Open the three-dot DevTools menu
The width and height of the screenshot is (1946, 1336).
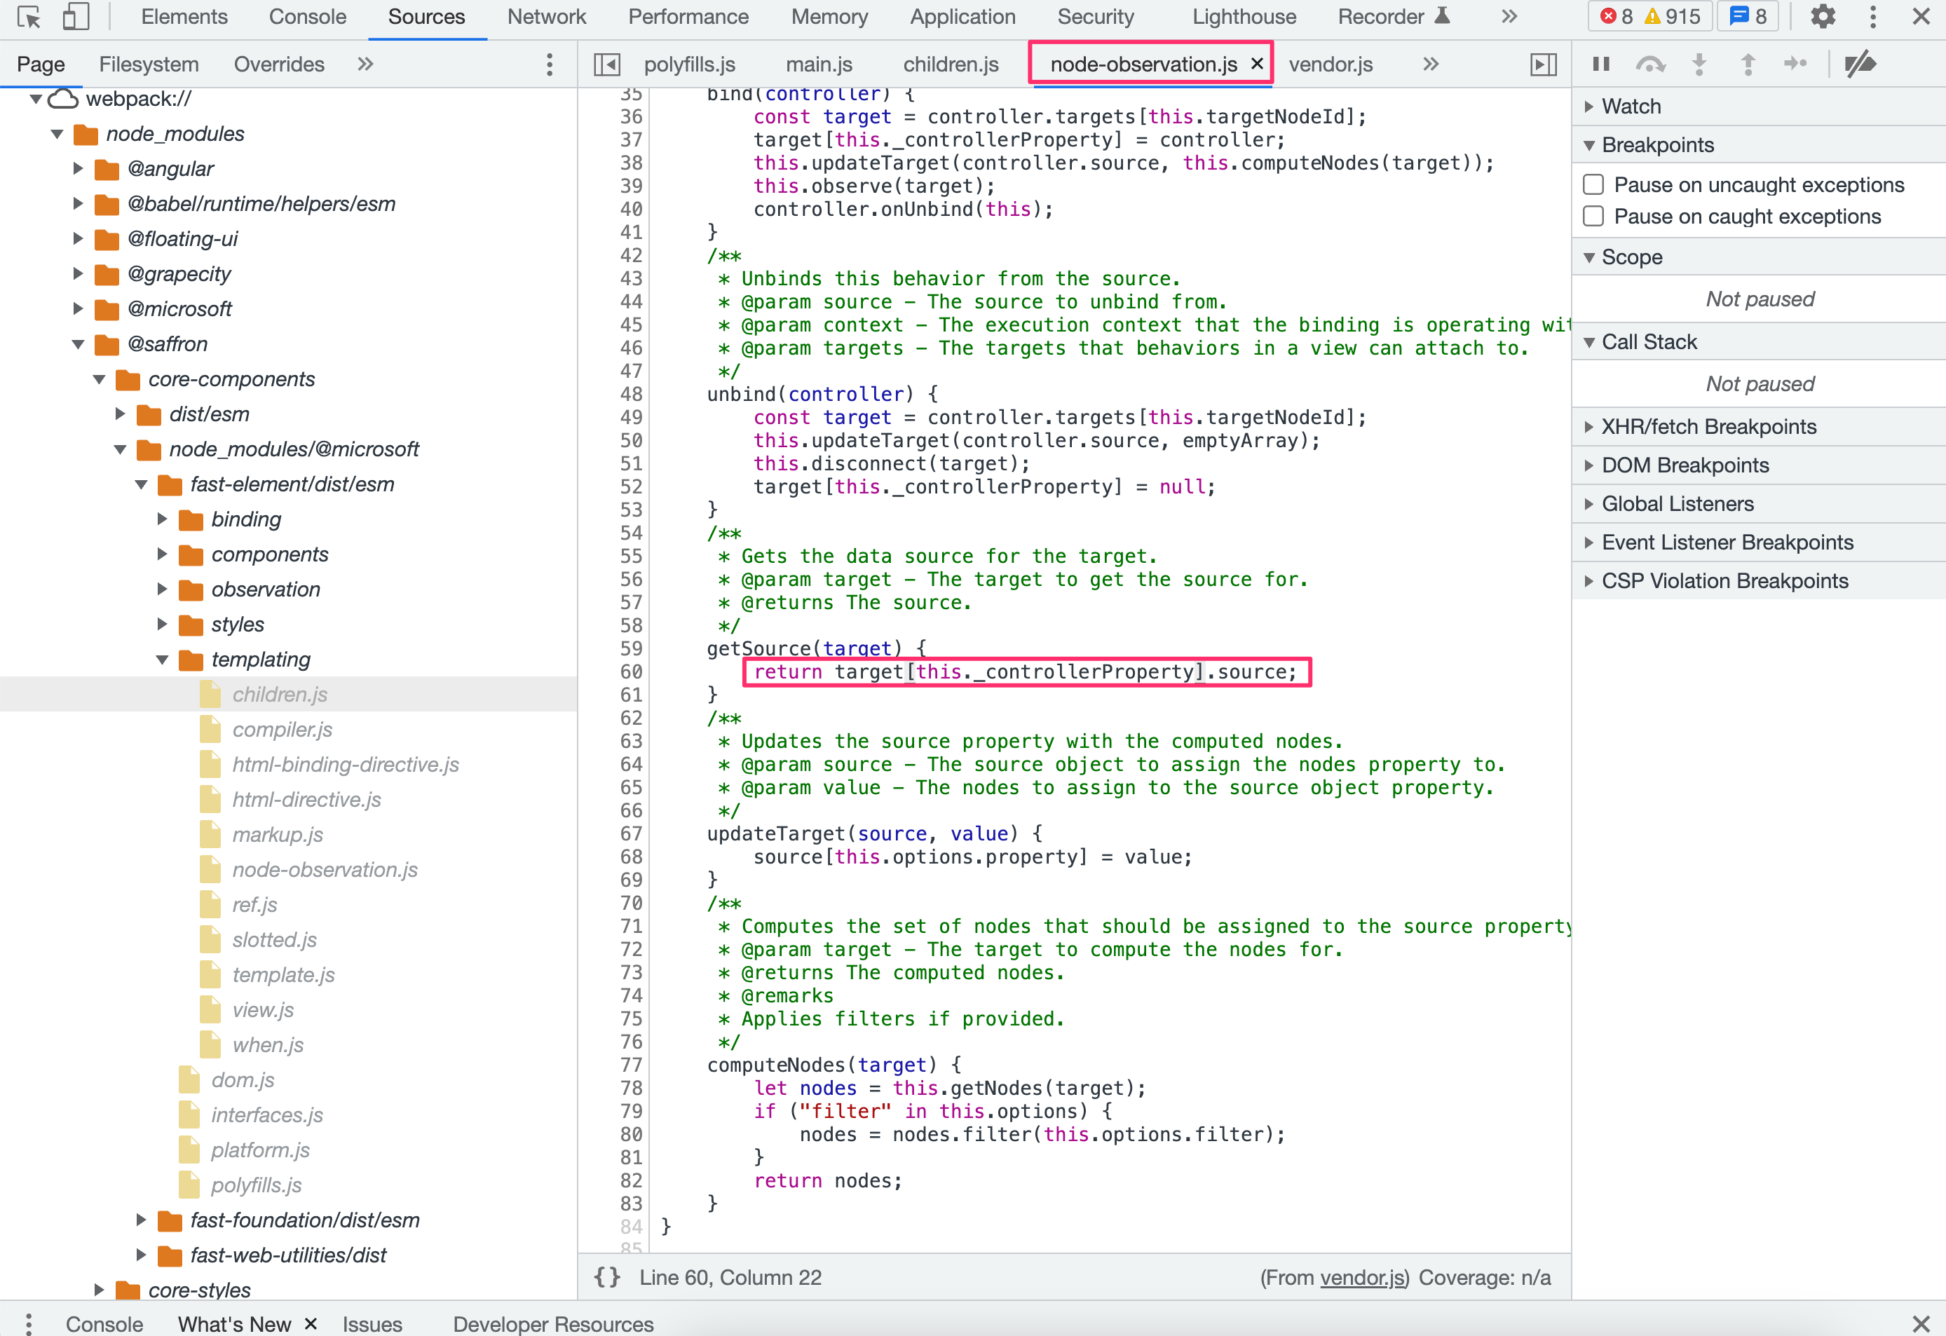coord(1873,17)
